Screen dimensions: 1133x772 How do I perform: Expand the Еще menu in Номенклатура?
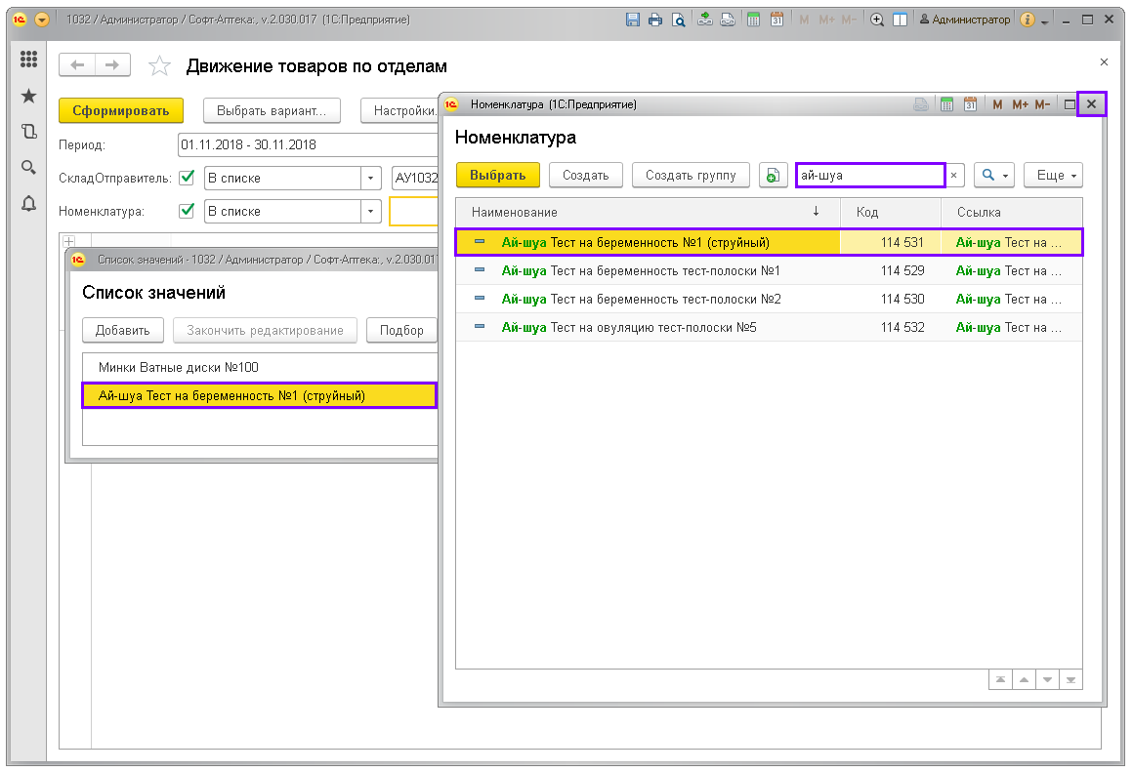coord(1053,176)
